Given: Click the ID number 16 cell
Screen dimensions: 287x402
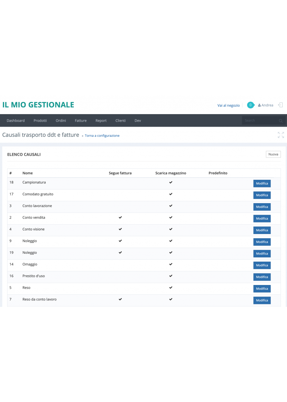Looking at the screenshot, I should 11,276.
